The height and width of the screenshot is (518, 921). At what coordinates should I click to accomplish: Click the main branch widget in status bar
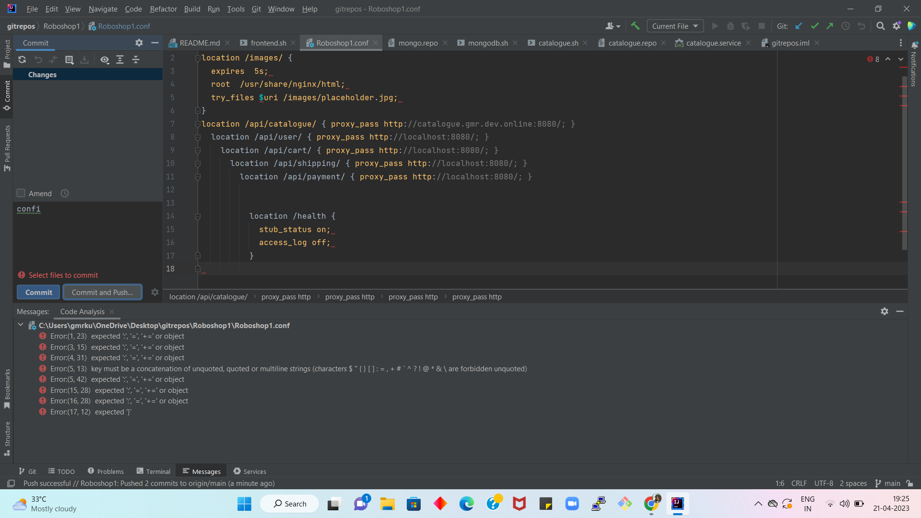(888, 483)
